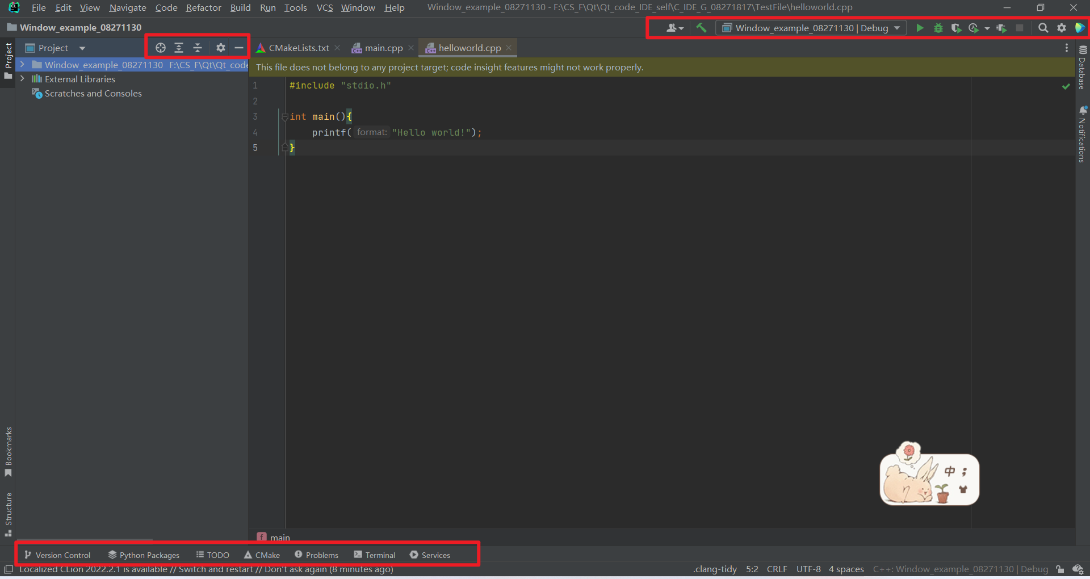Open the Navigate menu
The image size is (1090, 579).
(128, 7)
